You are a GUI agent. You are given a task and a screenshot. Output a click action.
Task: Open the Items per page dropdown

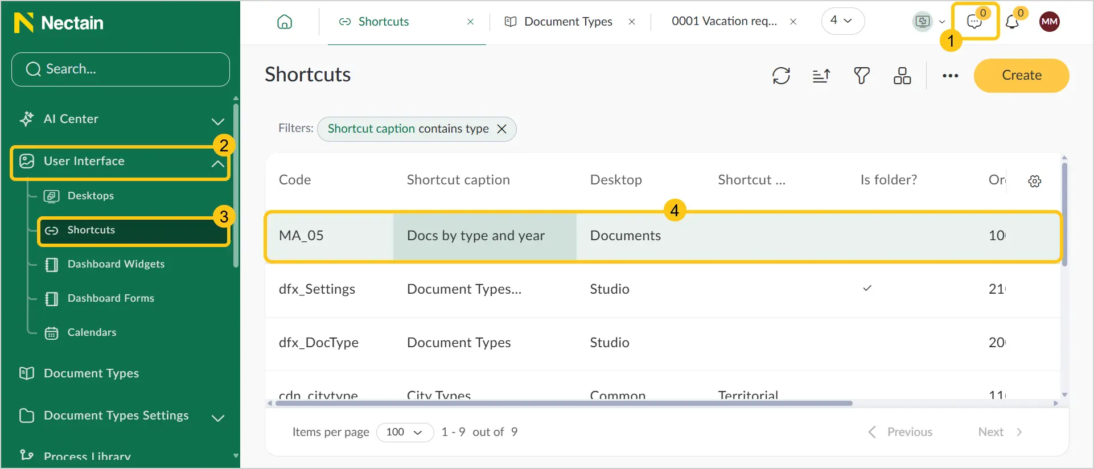405,432
